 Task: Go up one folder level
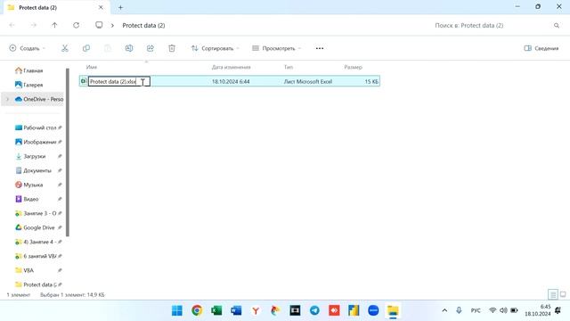point(54,25)
